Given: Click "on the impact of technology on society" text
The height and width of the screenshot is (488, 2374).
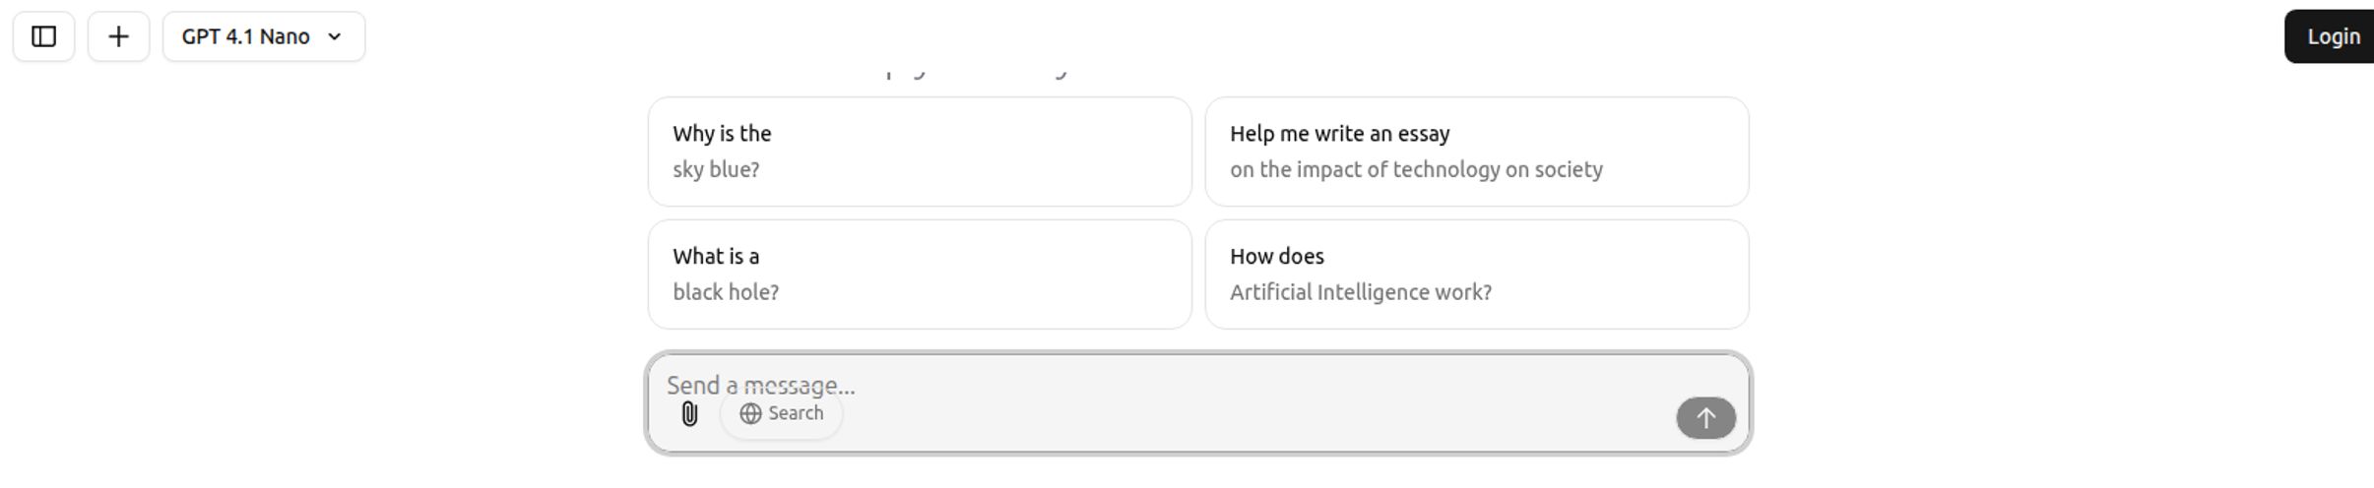Looking at the screenshot, I should (x=1416, y=169).
